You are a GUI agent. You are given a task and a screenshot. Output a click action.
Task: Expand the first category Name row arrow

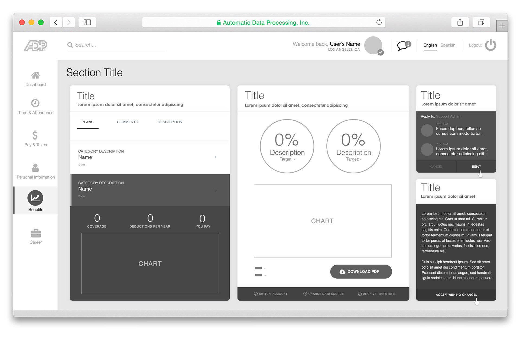tap(216, 157)
